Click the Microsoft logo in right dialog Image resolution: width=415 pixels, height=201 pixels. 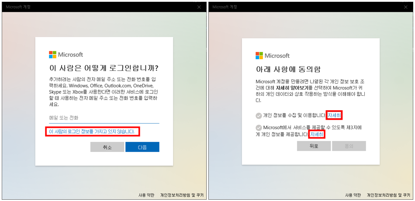coord(273,56)
